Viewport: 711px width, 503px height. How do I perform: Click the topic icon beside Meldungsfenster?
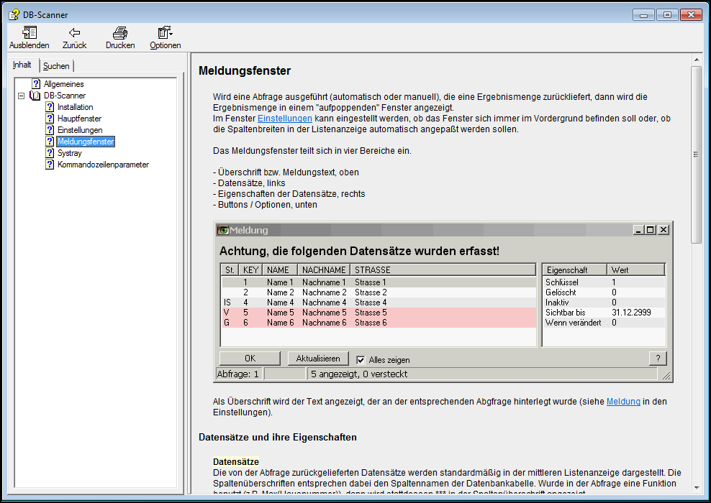click(x=50, y=142)
